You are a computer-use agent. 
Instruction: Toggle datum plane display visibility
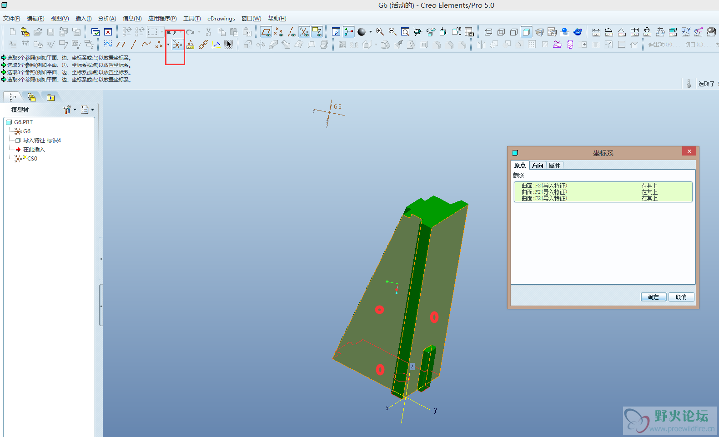pyautogui.click(x=266, y=32)
